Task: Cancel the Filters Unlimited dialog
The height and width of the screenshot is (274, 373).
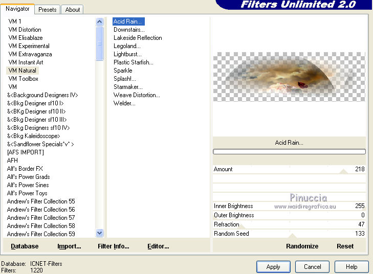Action: 312,267
